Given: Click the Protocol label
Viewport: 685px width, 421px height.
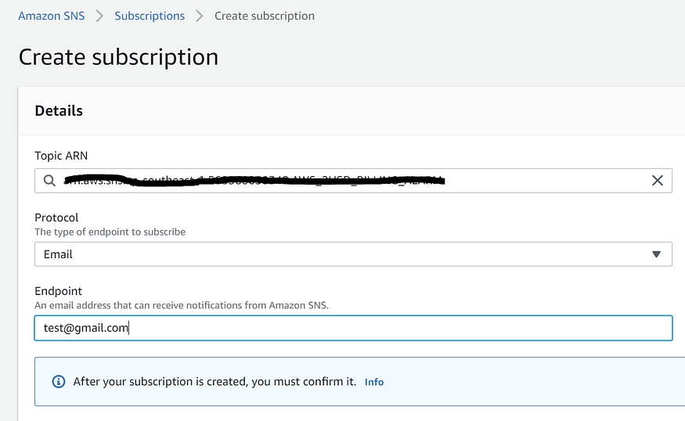Looking at the screenshot, I should 56,218.
